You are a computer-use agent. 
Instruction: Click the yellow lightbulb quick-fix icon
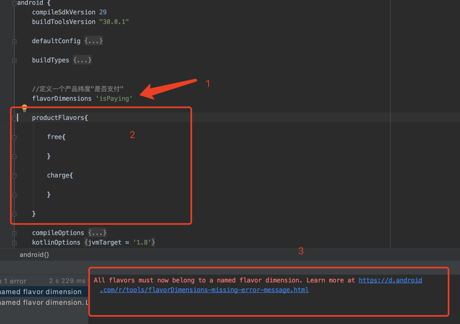(25, 108)
